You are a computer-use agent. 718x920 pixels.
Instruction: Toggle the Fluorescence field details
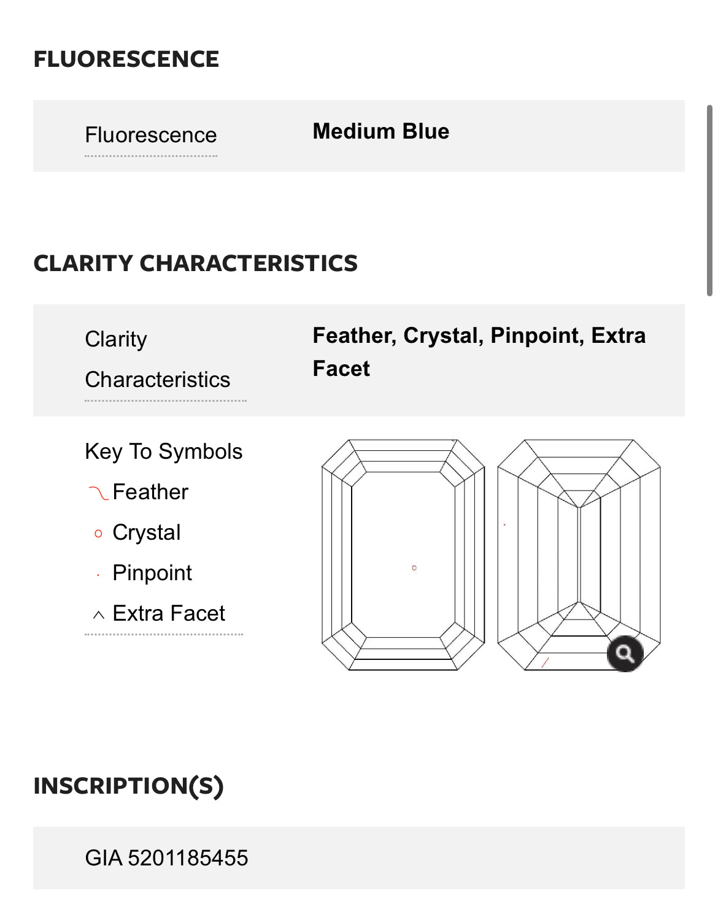[150, 135]
